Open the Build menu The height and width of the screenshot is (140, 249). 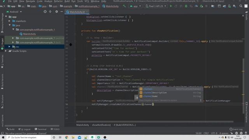pos(67,1)
